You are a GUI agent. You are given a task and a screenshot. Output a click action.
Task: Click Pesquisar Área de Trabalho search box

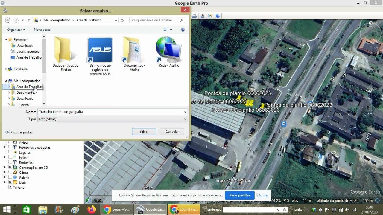tap(158, 20)
